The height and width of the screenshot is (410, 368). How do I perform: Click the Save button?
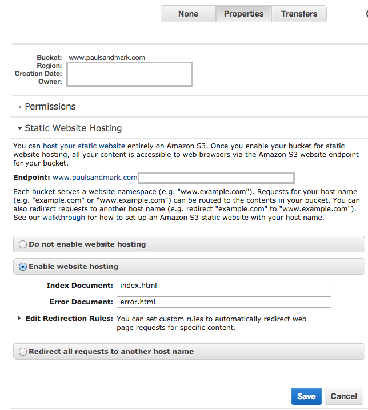pos(306,396)
